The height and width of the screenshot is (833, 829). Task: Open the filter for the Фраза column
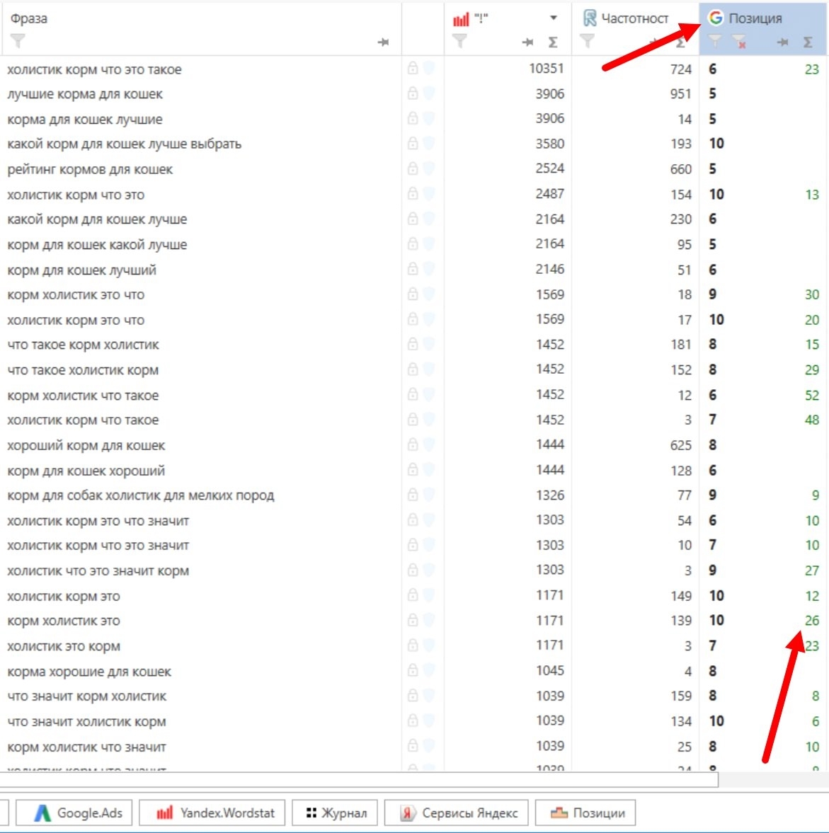(18, 41)
